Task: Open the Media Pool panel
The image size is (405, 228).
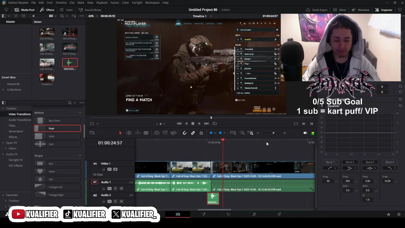Action: 24,10
